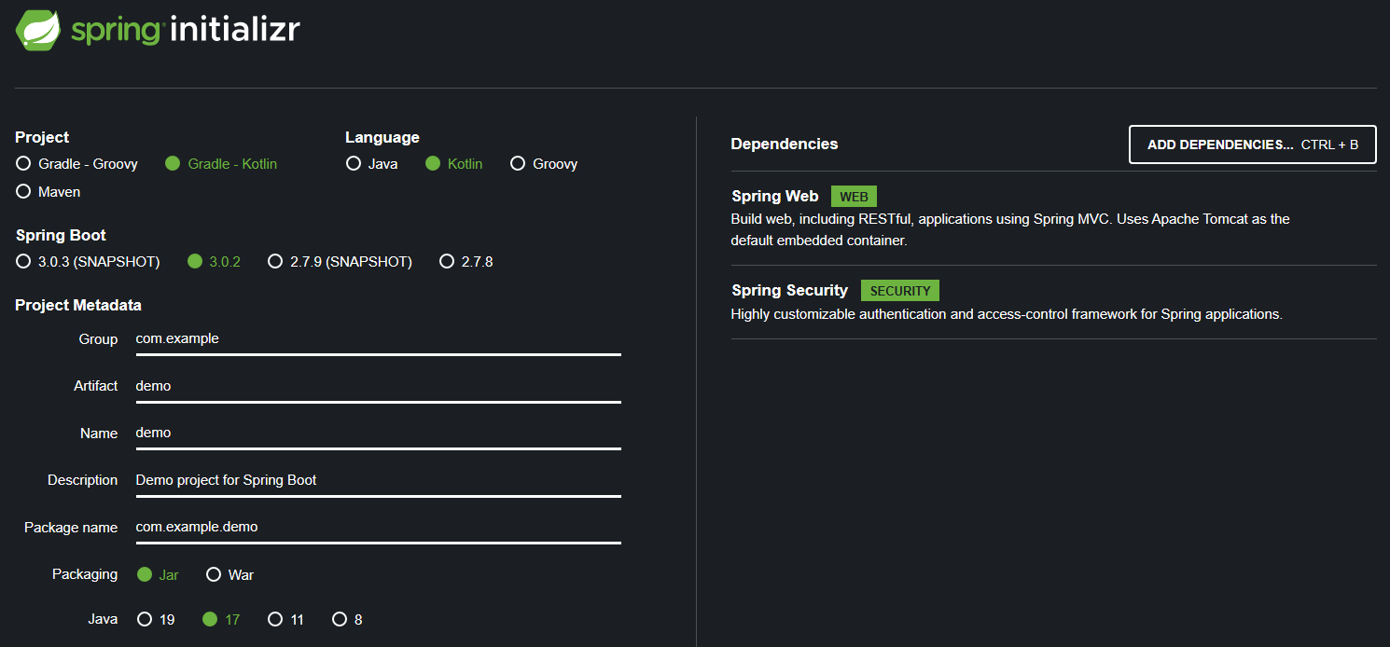Edit the Description field
Image resolution: width=1390 pixels, height=647 pixels.
[x=378, y=480]
